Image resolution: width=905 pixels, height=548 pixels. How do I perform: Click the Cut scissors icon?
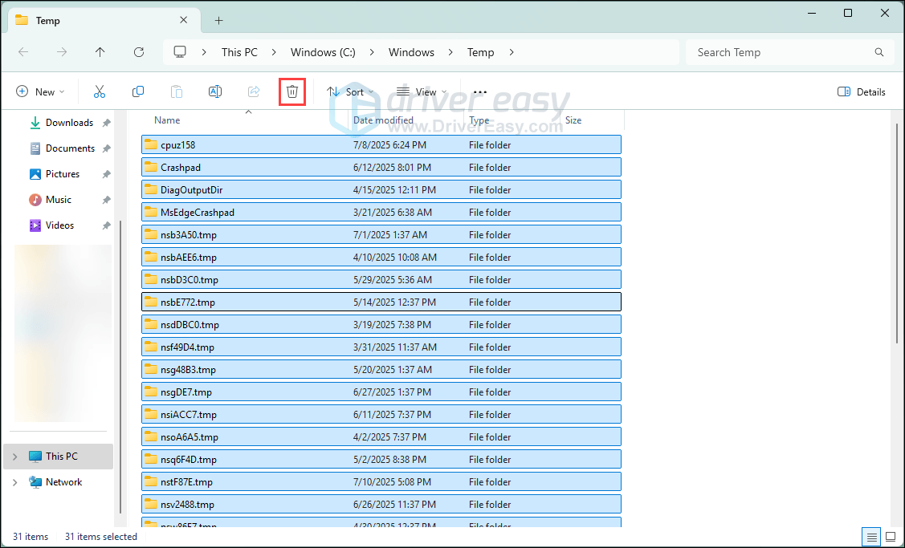click(x=100, y=92)
